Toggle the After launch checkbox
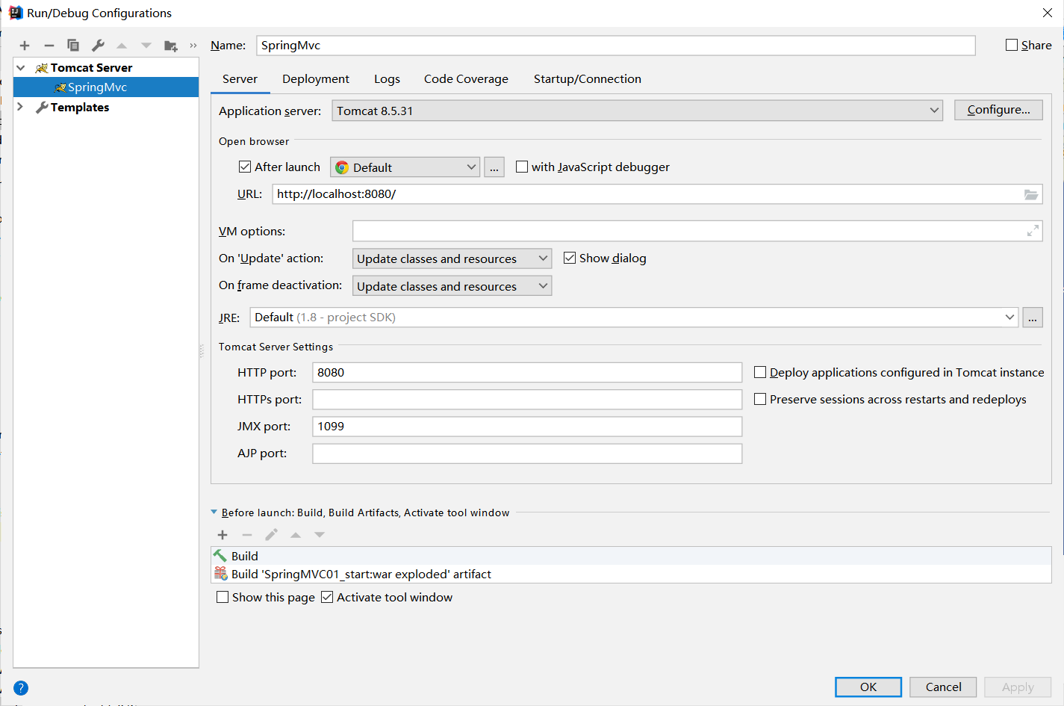 (x=245, y=167)
